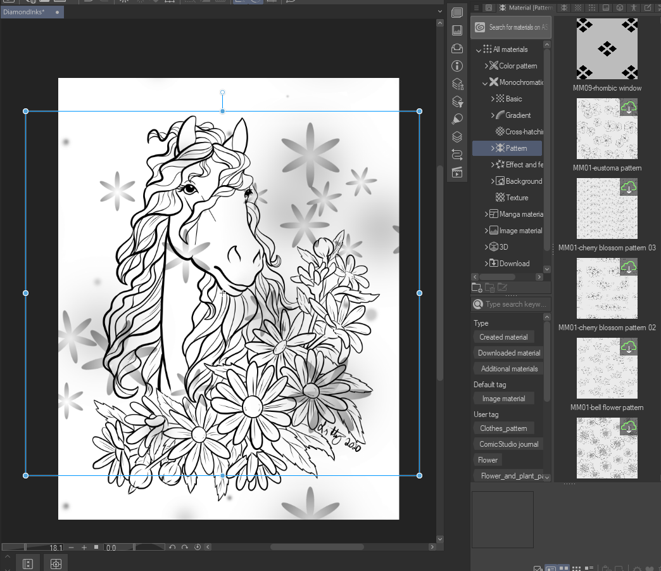Viewport: 661px width, 571px height.
Task: Open the Animation timeline clapperboard icon
Action: pyautogui.click(x=457, y=172)
